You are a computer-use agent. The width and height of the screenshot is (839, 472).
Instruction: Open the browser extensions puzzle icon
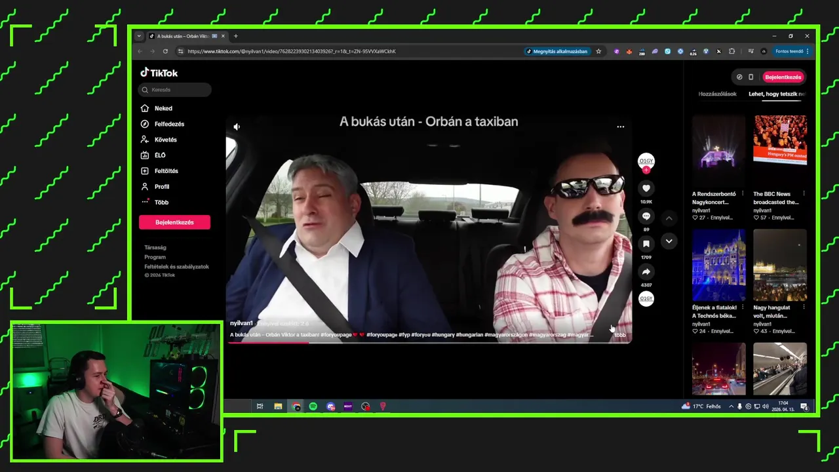(x=732, y=51)
